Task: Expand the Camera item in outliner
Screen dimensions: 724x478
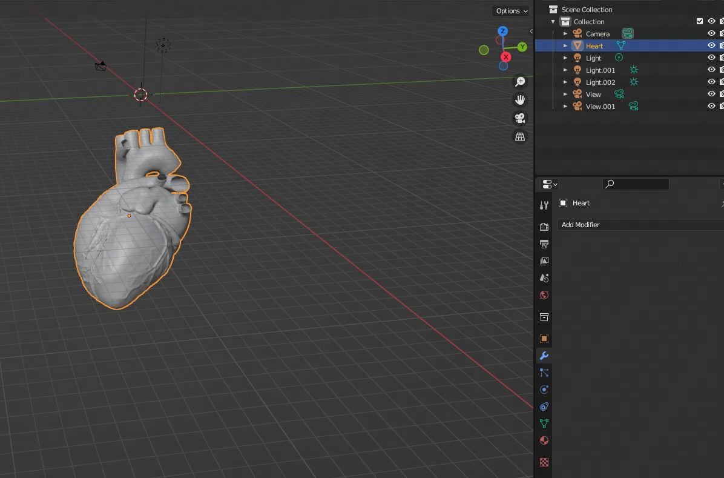Action: [565, 34]
